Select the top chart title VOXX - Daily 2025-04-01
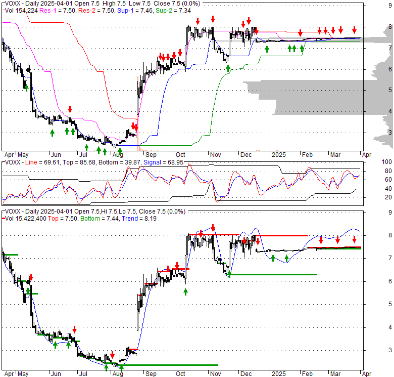This screenshot has height=377, width=394. (39, 4)
